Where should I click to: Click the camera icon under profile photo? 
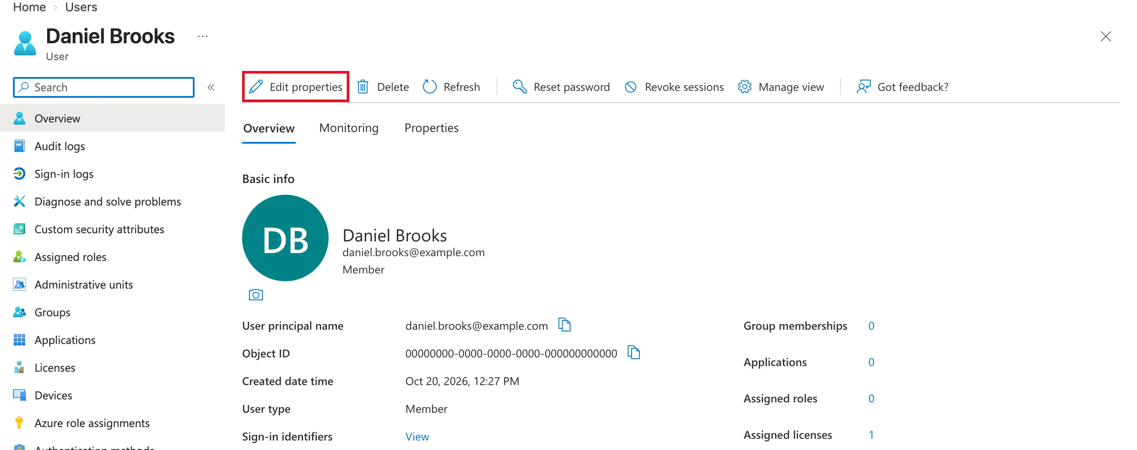click(x=256, y=295)
